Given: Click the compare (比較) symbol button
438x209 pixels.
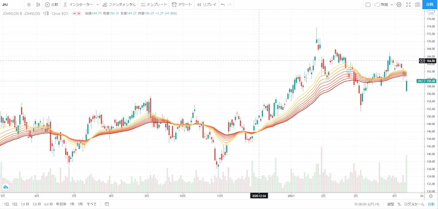Looking at the screenshot, I should point(51,5).
